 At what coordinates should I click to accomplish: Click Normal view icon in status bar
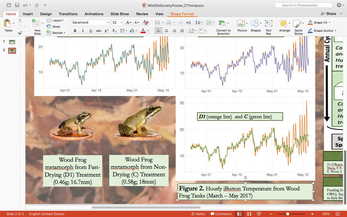point(239,214)
